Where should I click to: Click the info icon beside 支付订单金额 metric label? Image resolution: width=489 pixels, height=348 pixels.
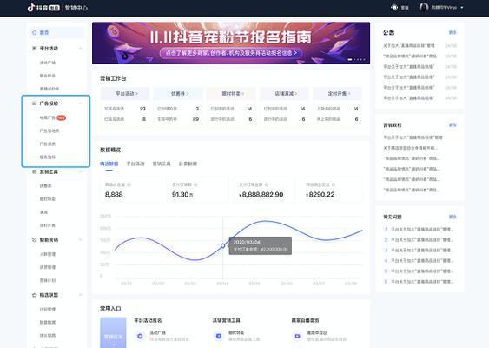[x=267, y=184]
